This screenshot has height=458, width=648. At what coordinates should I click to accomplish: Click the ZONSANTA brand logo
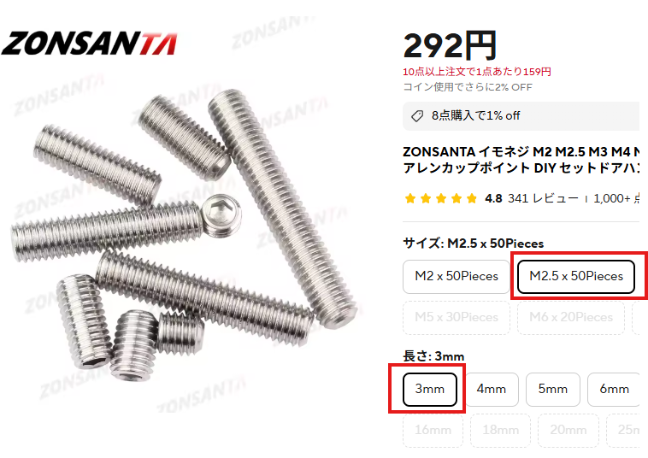click(89, 44)
